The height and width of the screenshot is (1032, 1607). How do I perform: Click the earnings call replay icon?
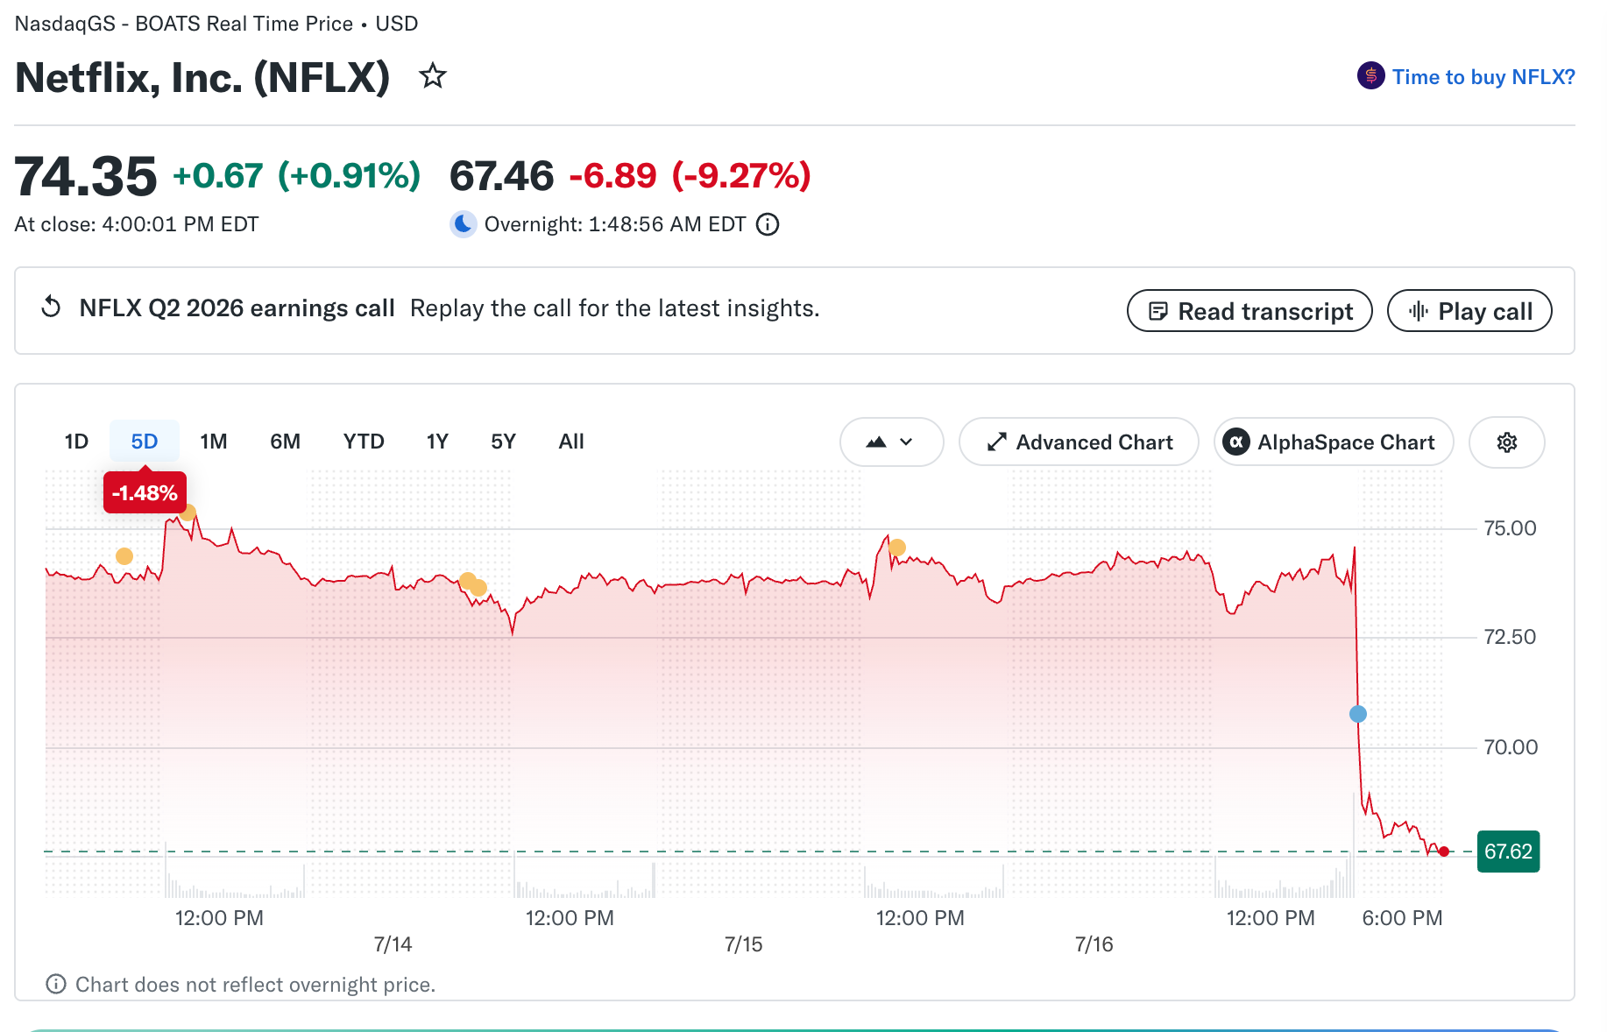coord(52,307)
